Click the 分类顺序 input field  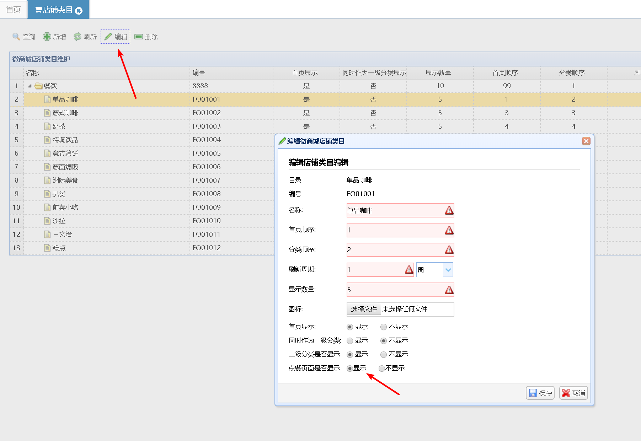tap(395, 250)
